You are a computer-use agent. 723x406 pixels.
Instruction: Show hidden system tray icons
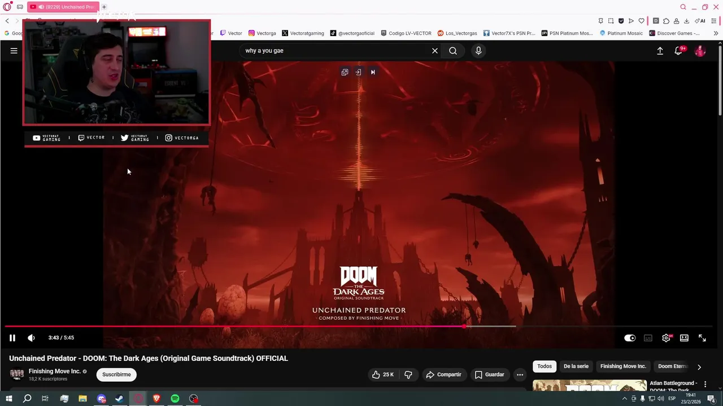(624, 399)
